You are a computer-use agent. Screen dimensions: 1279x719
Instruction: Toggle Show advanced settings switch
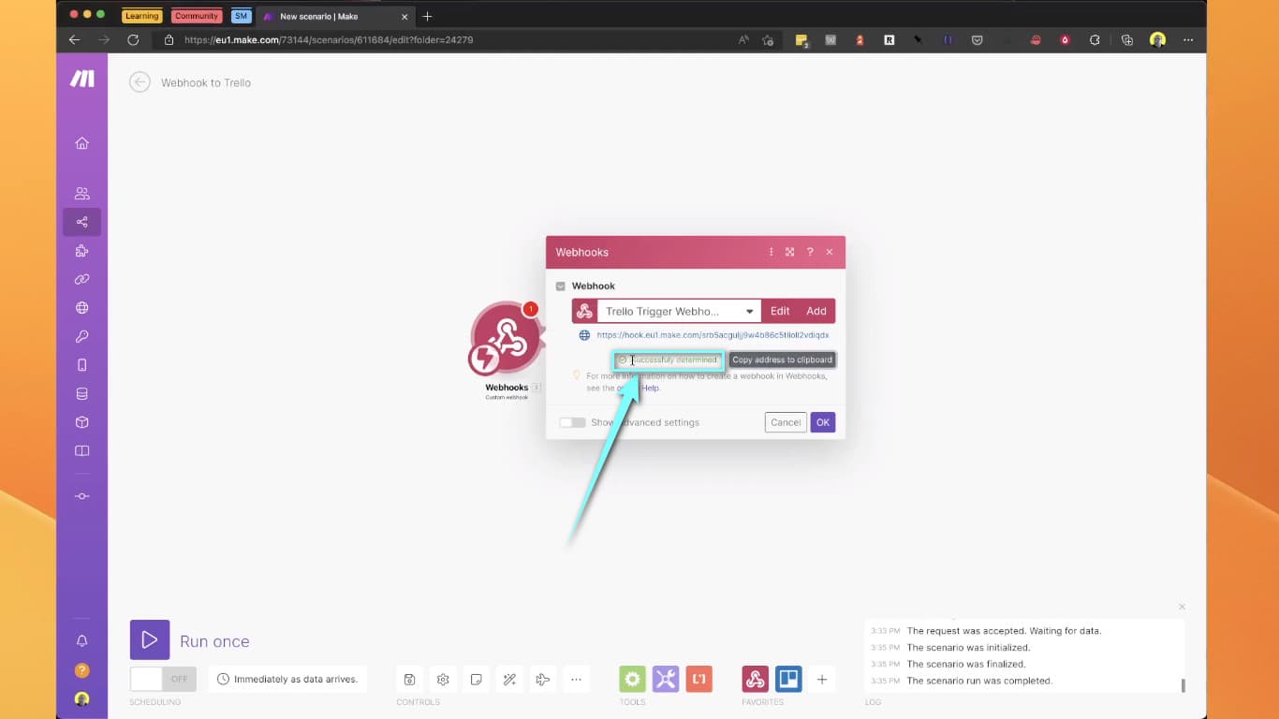[572, 422]
